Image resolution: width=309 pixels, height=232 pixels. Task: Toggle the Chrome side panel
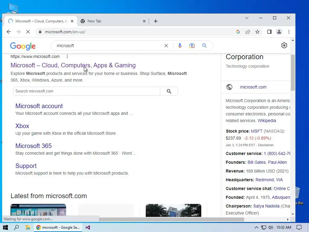point(269,32)
